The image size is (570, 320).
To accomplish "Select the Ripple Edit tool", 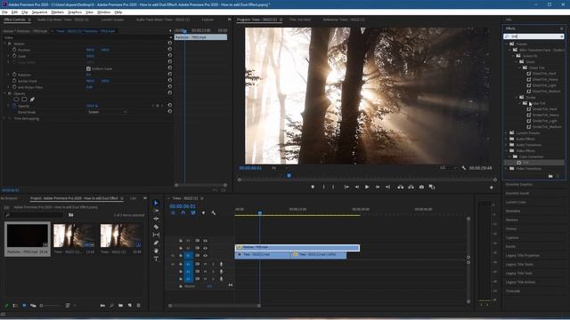I will pos(156,219).
